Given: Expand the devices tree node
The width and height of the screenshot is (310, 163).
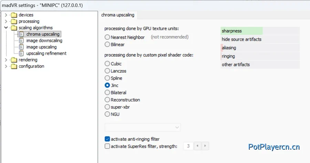Looking at the screenshot, I should click(6, 15).
